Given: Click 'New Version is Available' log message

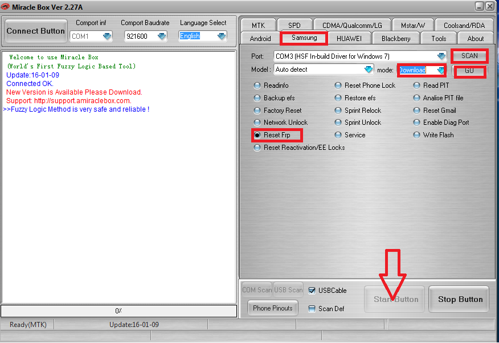Looking at the screenshot, I should (74, 92).
